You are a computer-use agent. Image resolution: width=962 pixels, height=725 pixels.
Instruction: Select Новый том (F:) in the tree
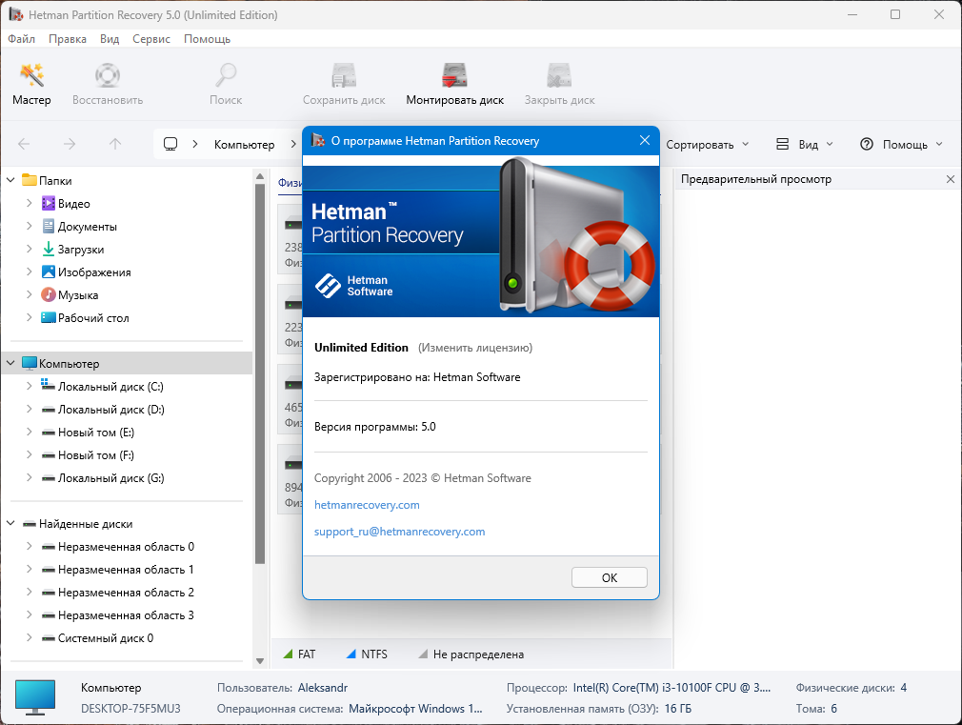point(95,454)
